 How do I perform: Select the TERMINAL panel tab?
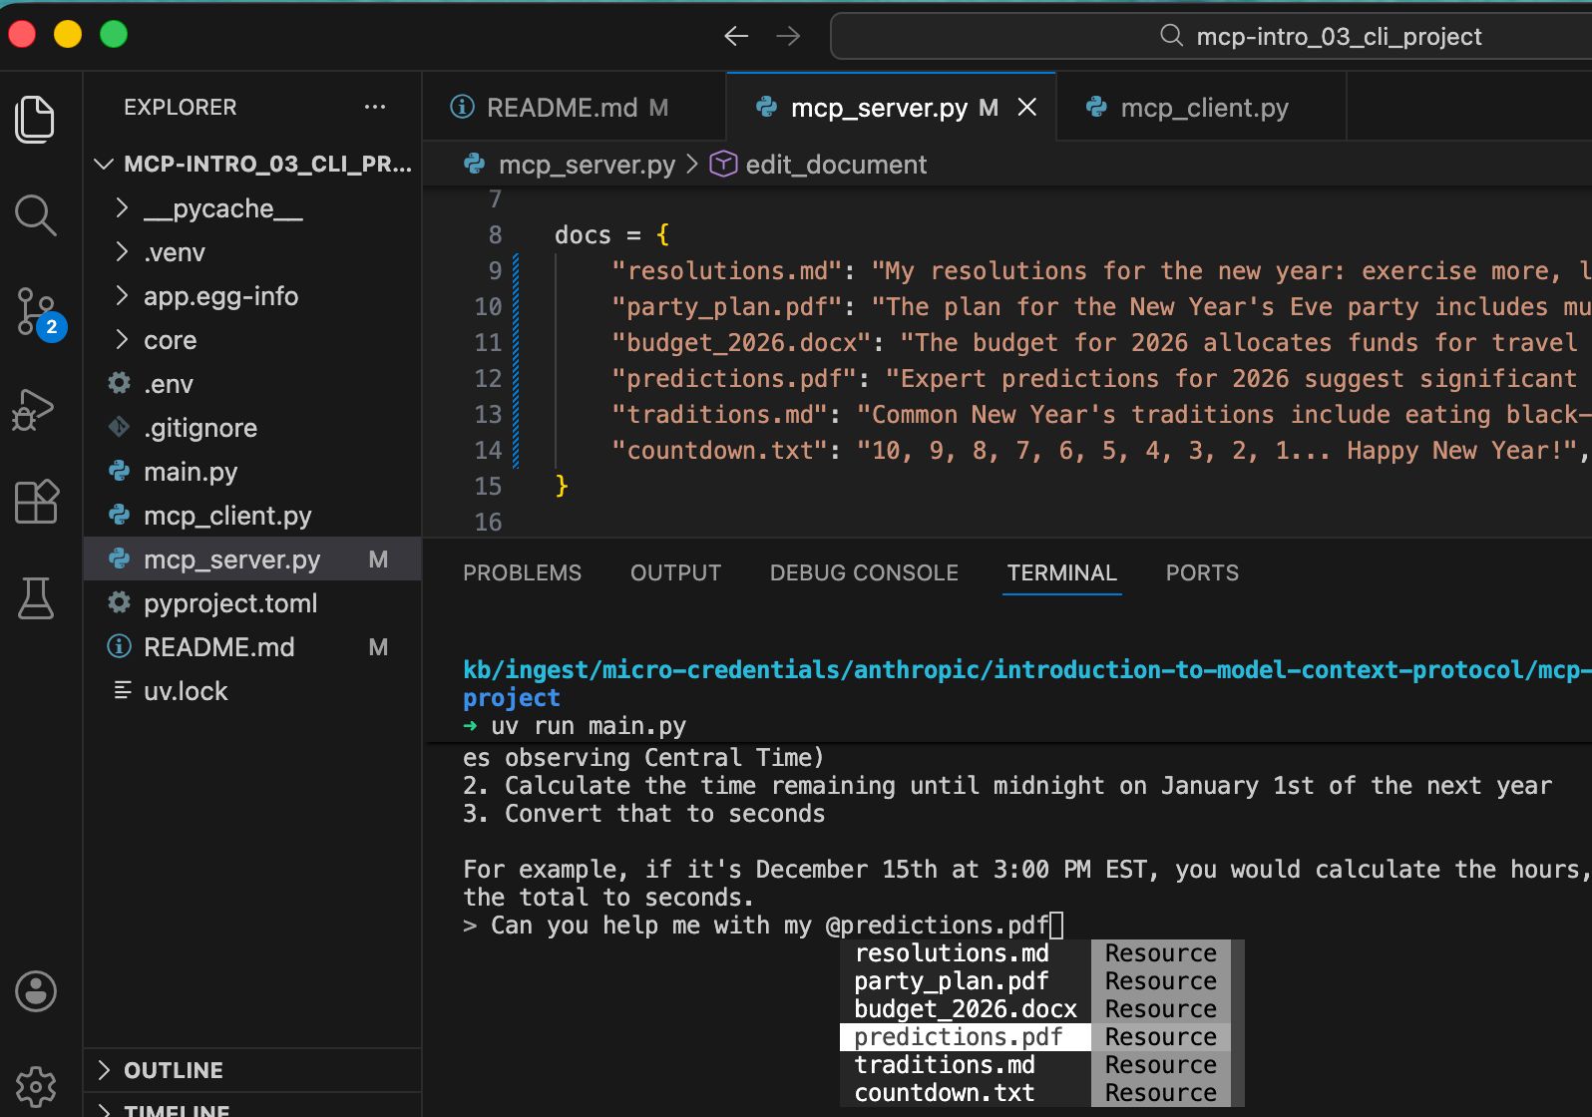1061,572
